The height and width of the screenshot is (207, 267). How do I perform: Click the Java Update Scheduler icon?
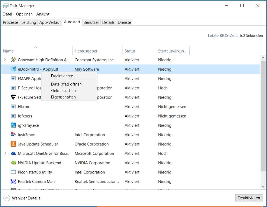13,144
